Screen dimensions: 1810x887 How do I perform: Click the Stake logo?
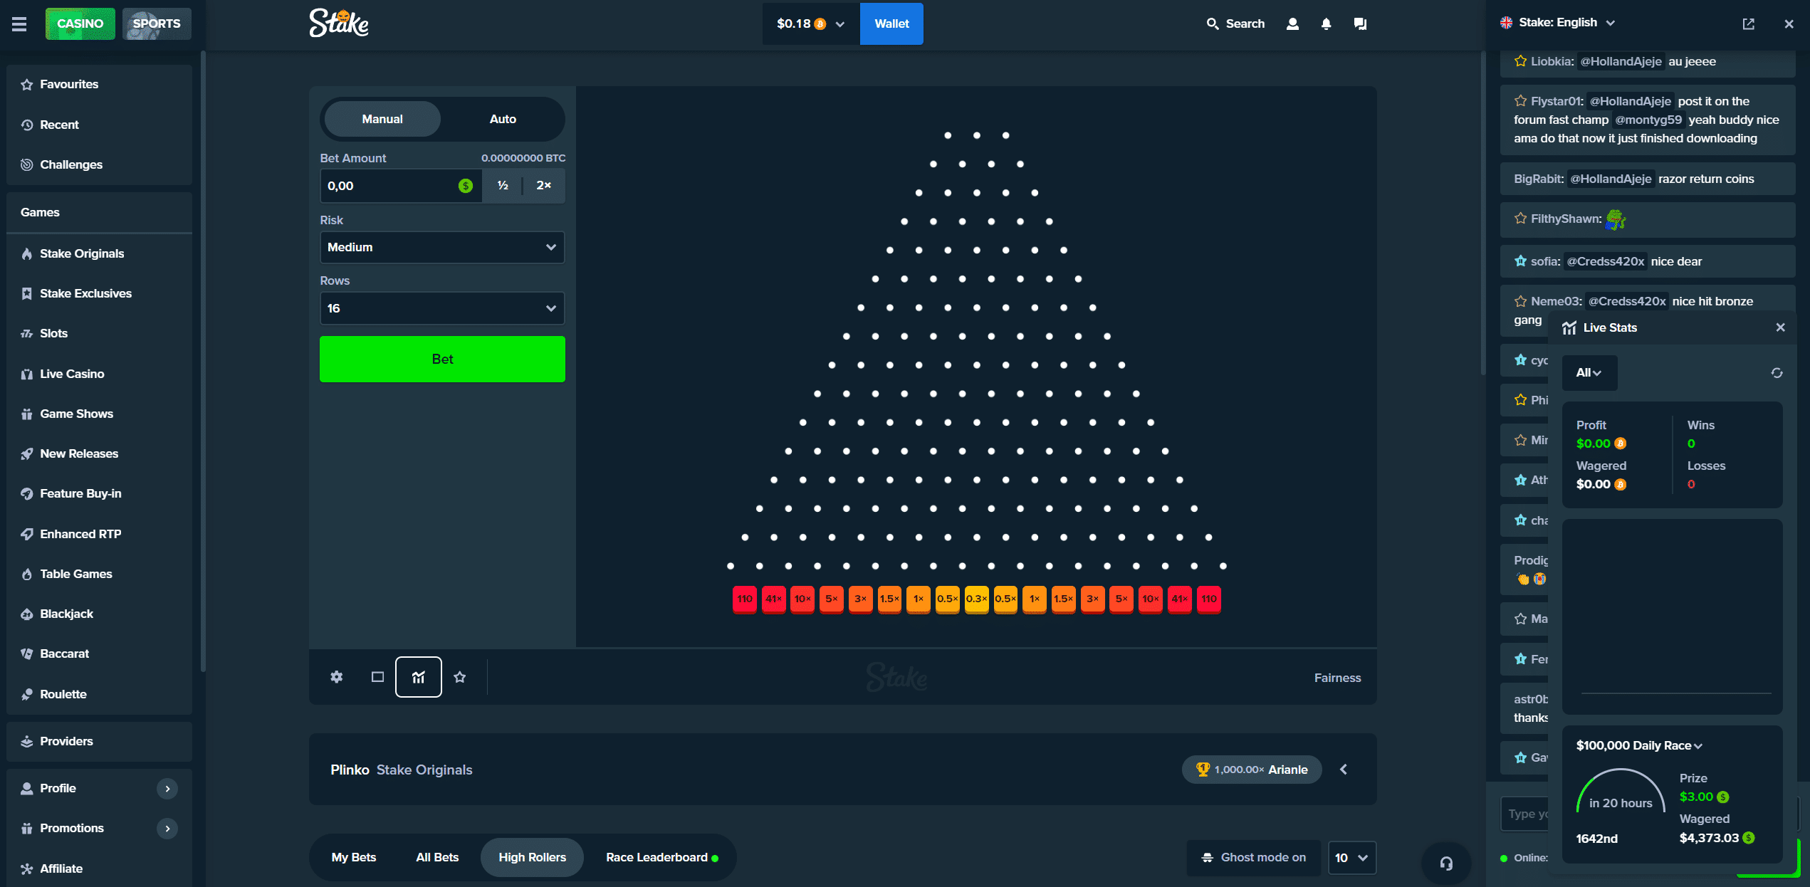coord(339,23)
